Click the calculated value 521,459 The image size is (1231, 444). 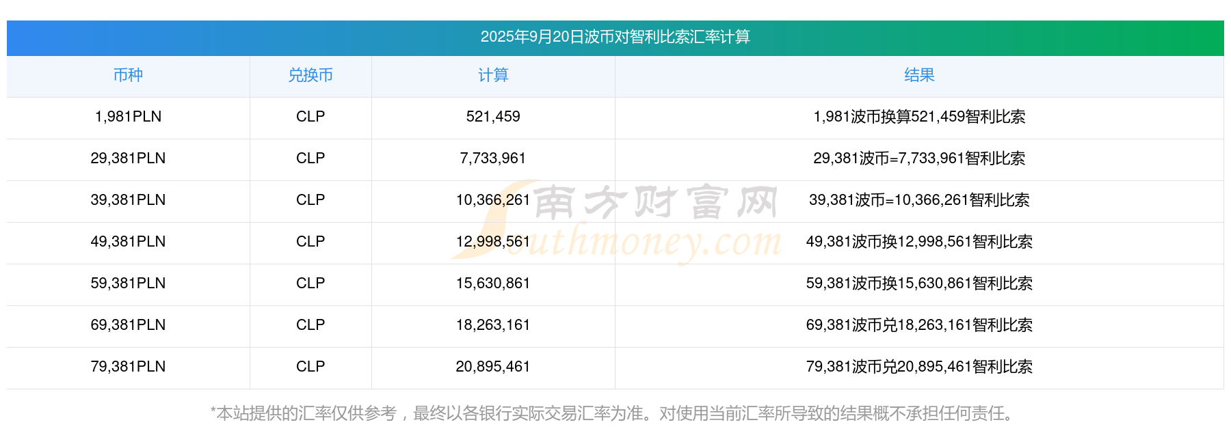[x=493, y=117]
